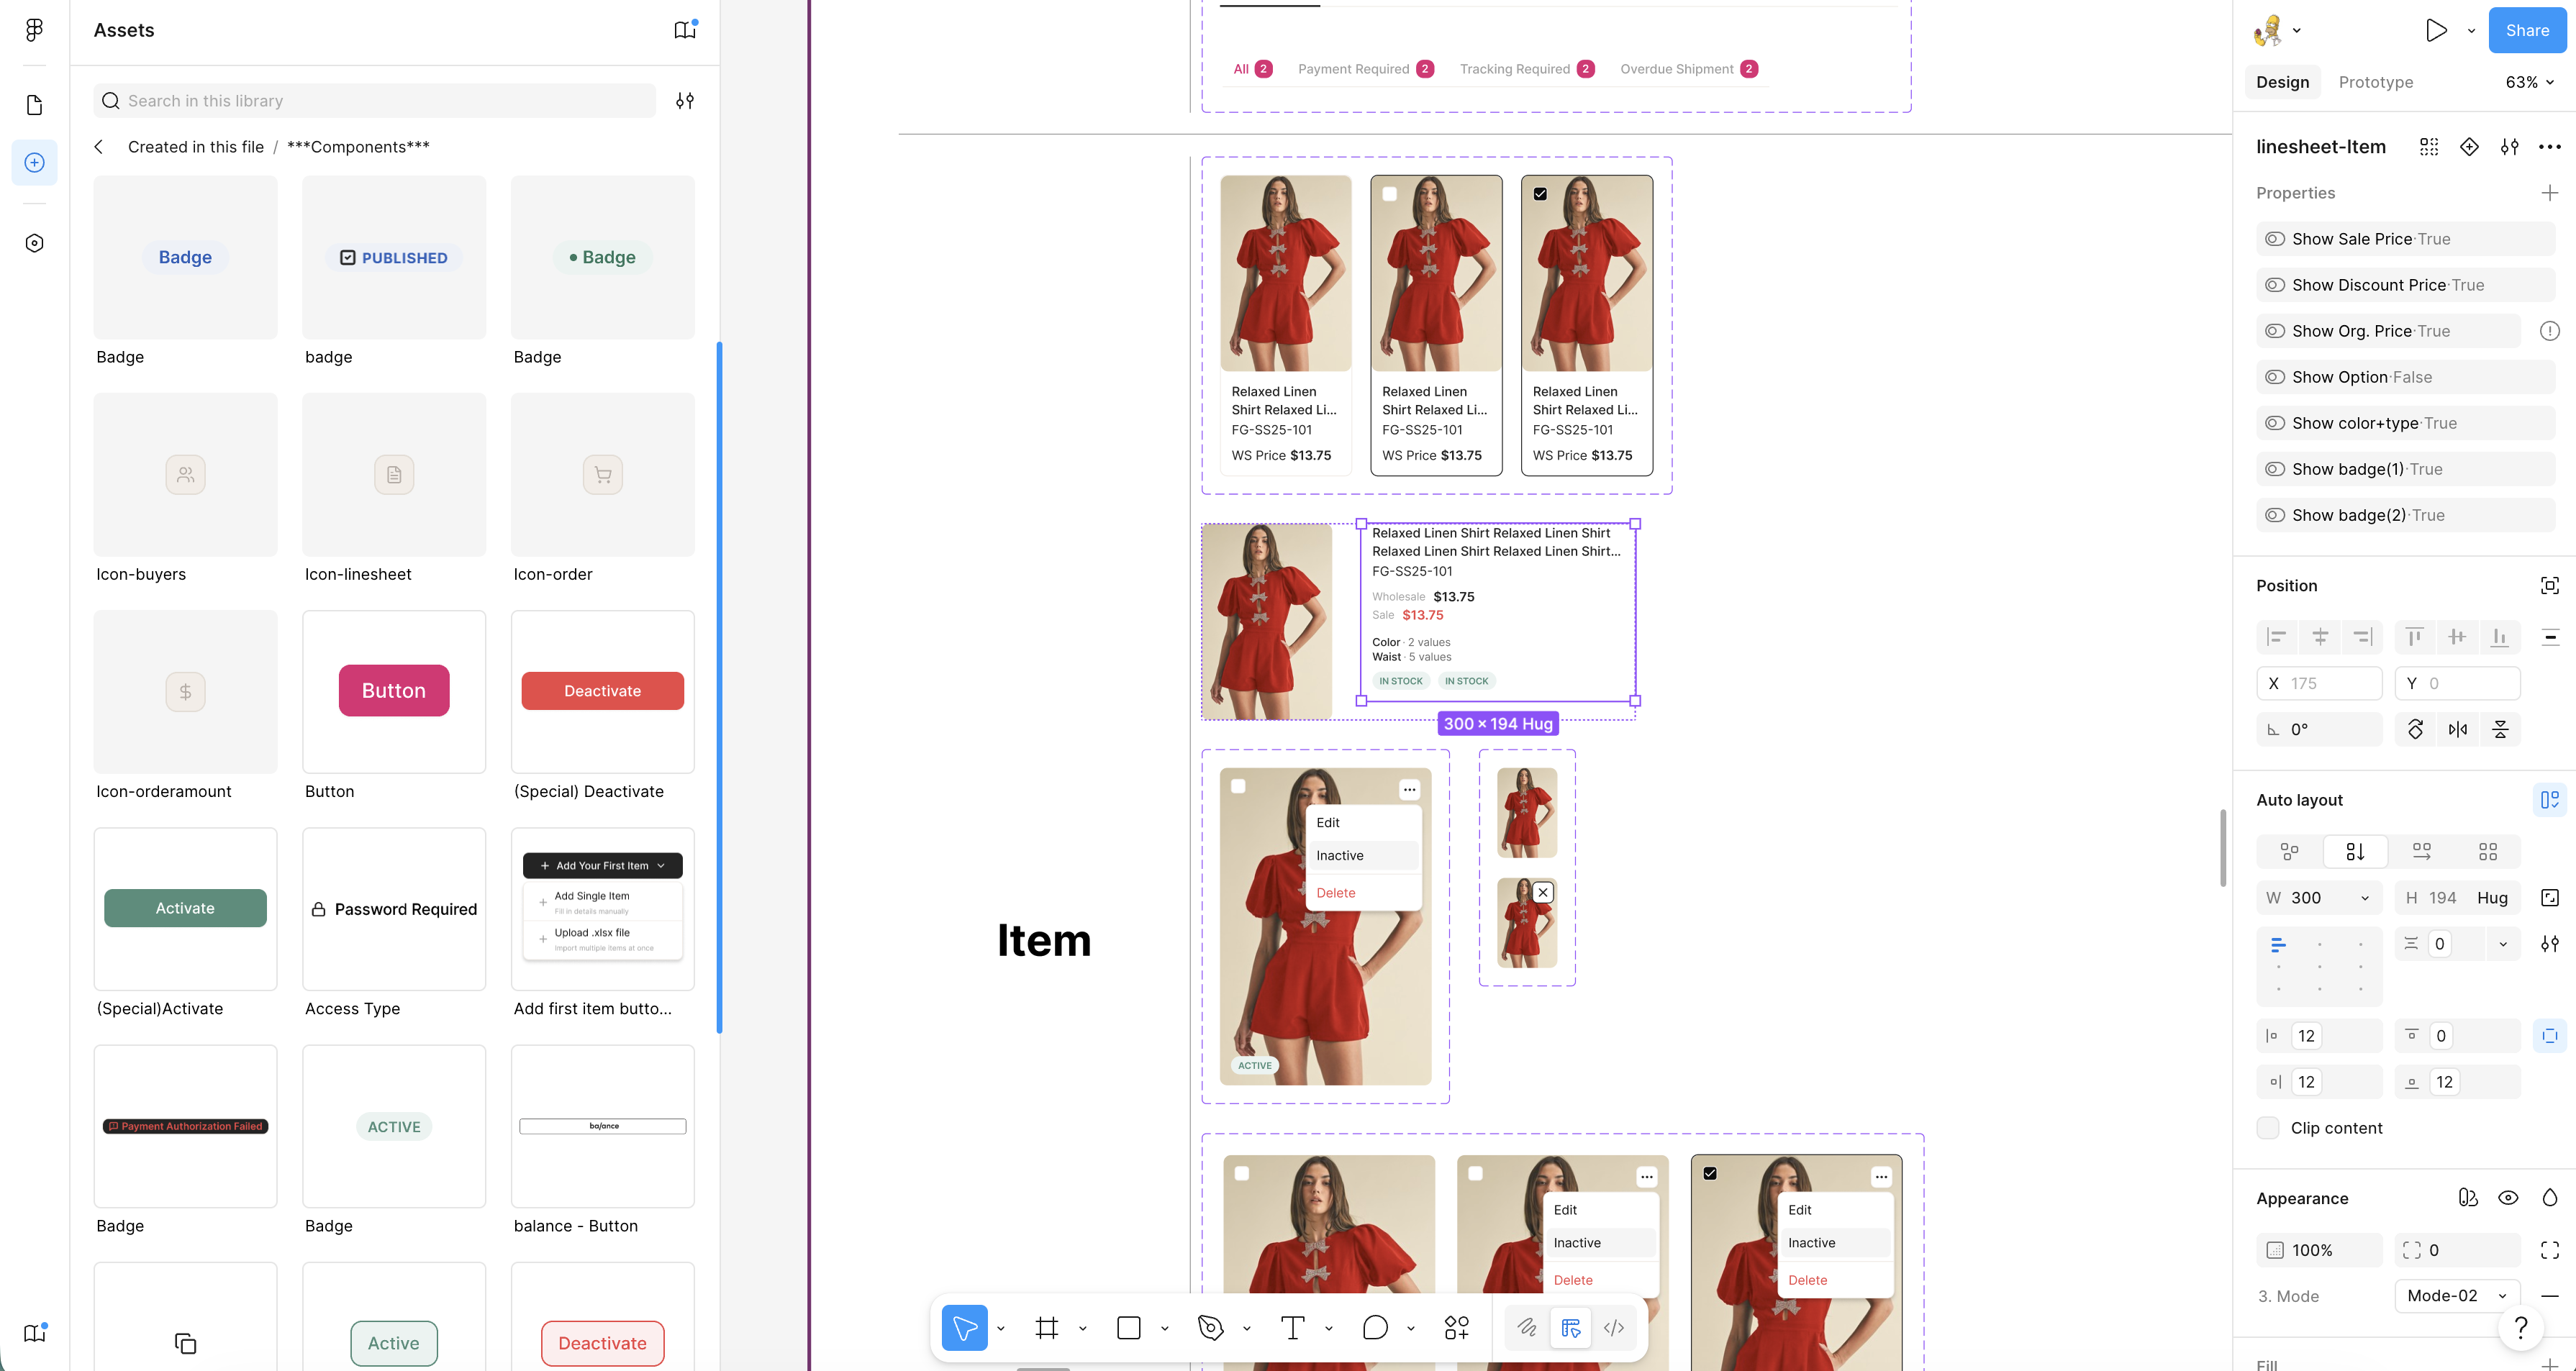Select the green Activate component asset
Screen dimensions: 2576x1371
[185, 908]
